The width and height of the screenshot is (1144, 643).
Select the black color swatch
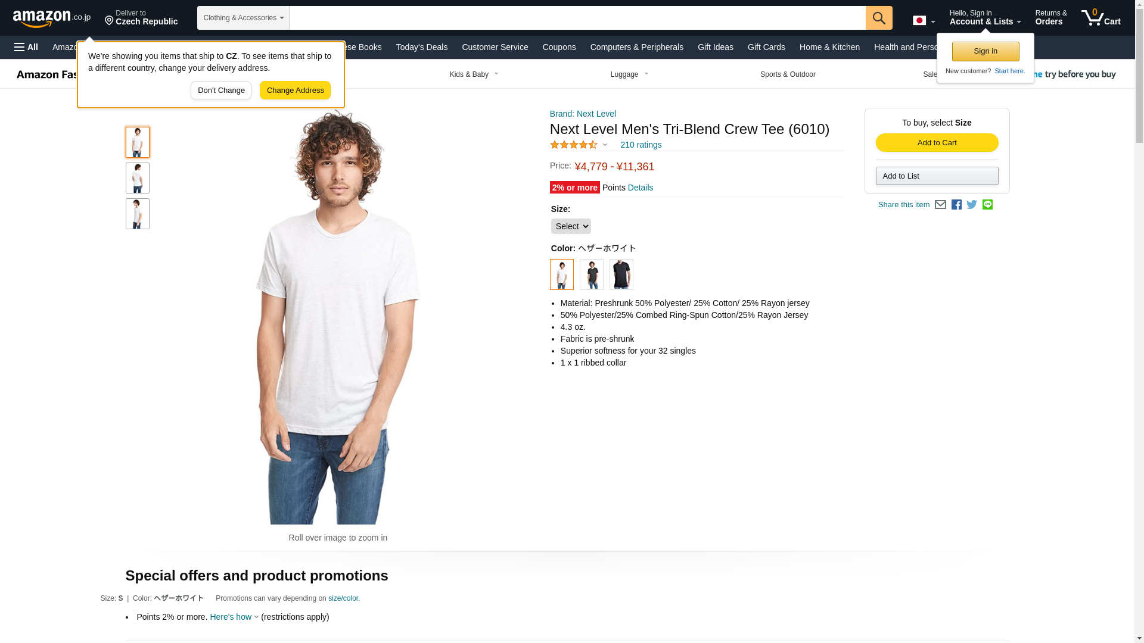[621, 274]
